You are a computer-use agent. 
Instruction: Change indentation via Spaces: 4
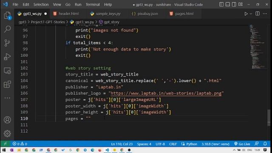[144, 144]
